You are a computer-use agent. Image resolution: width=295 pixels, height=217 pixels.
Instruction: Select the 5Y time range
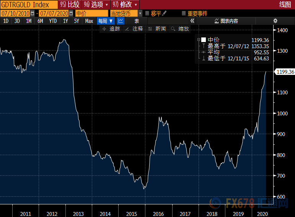(x=77, y=21)
